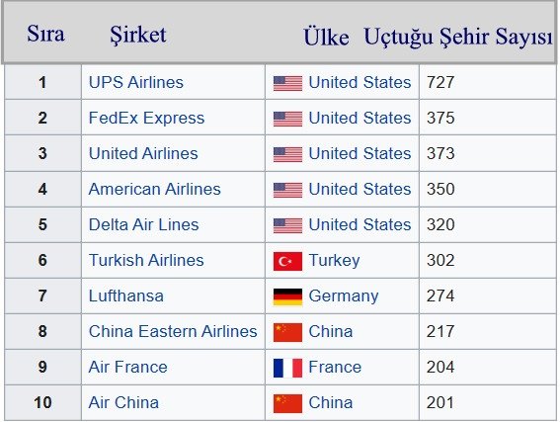
Task: Click the Sıra column header
Action: click(x=46, y=34)
